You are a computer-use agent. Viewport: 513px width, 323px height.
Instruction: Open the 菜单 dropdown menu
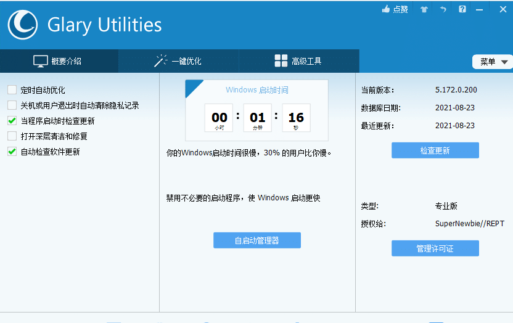tap(493, 62)
